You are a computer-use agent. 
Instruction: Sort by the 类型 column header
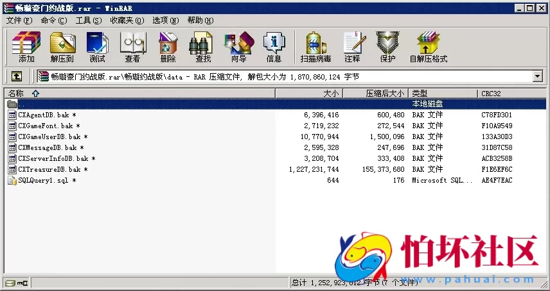click(443, 94)
